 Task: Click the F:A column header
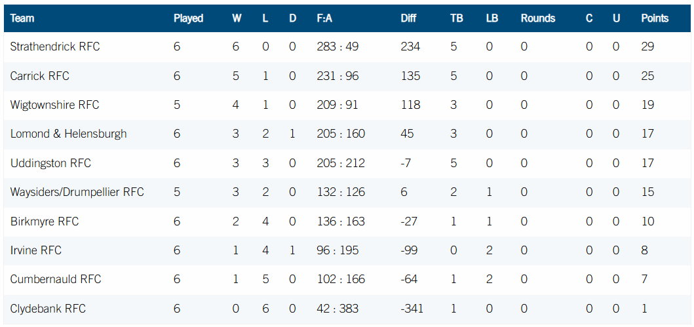click(x=324, y=18)
